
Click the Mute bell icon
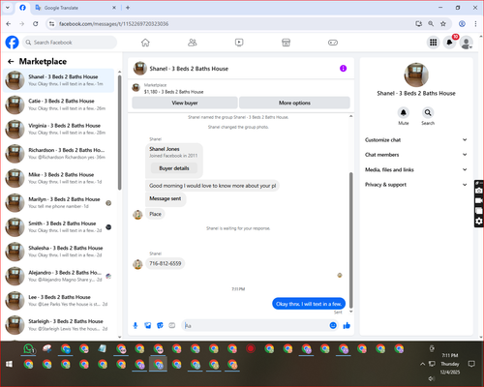click(x=404, y=112)
